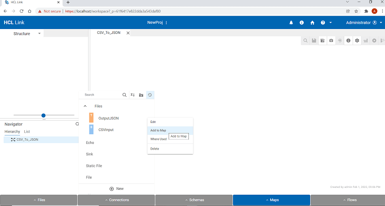Click the New connection button
This screenshot has width=385, height=206.
pos(116,189)
